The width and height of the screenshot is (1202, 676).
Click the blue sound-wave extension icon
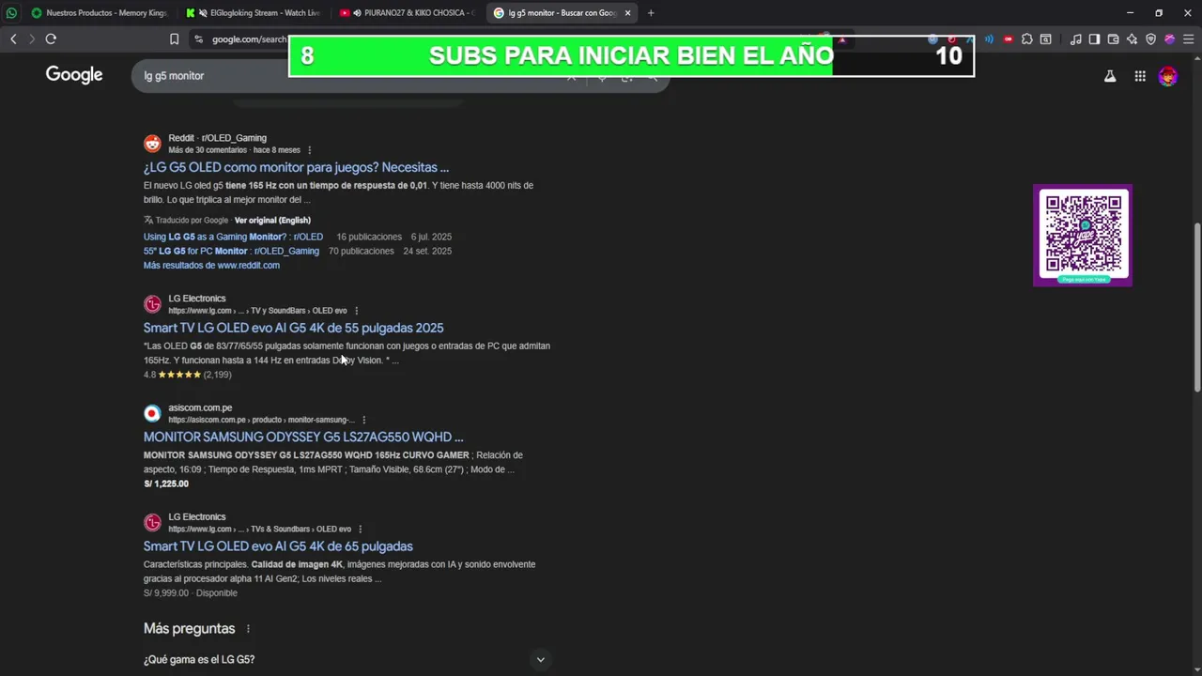tap(989, 38)
